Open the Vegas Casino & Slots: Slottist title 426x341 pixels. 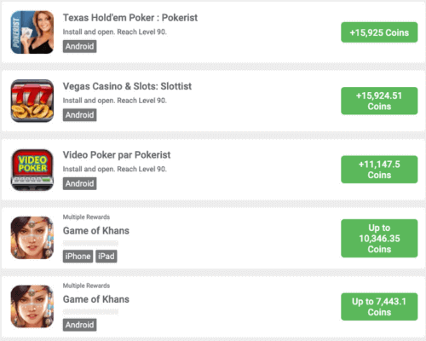pos(127,86)
